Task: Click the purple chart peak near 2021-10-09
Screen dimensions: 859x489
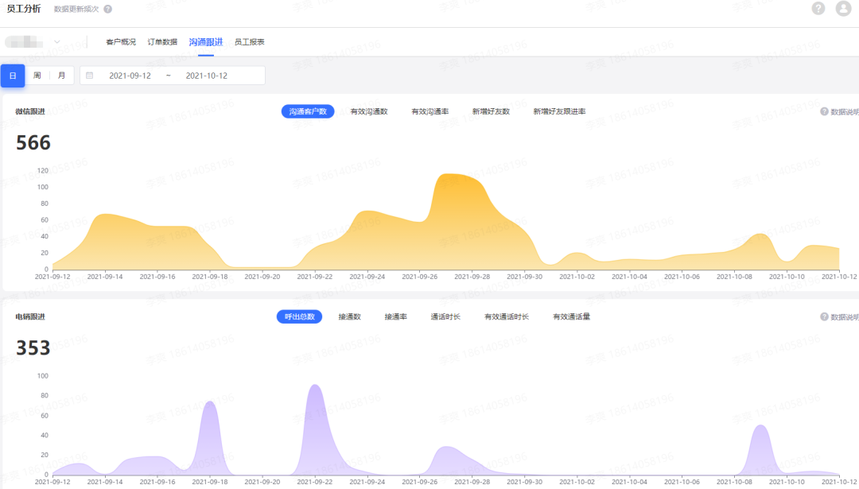Action: coord(760,426)
